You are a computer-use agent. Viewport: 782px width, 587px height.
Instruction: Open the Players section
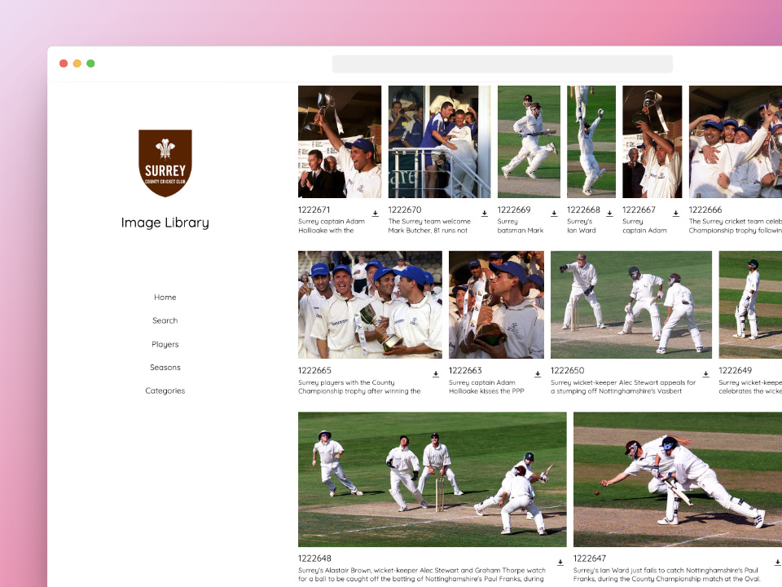[165, 344]
